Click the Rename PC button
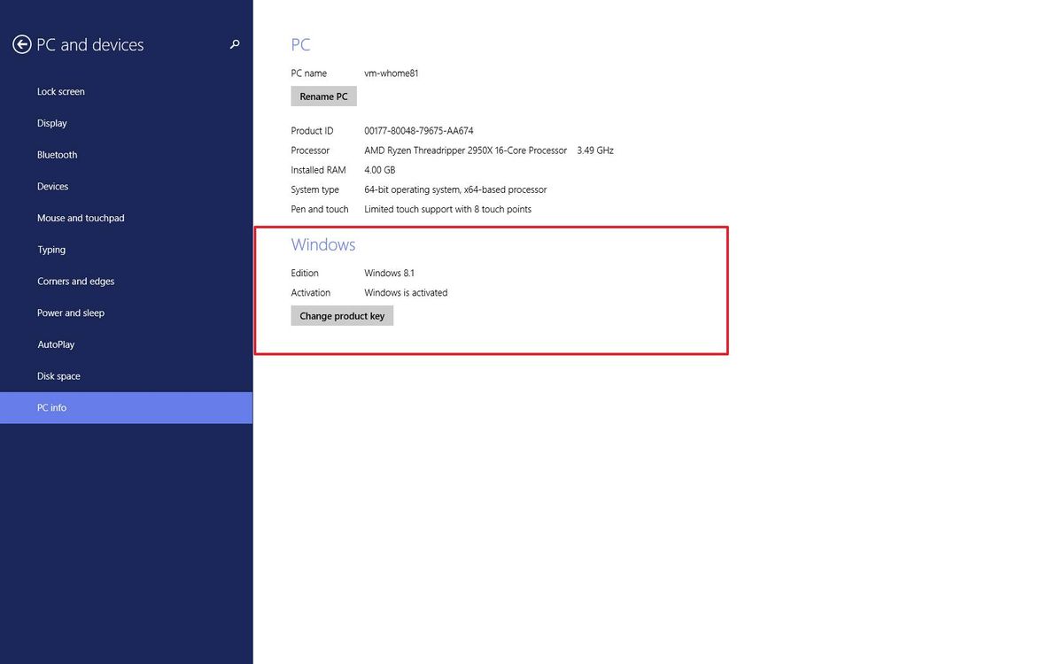Image resolution: width=1063 pixels, height=664 pixels. click(x=323, y=96)
